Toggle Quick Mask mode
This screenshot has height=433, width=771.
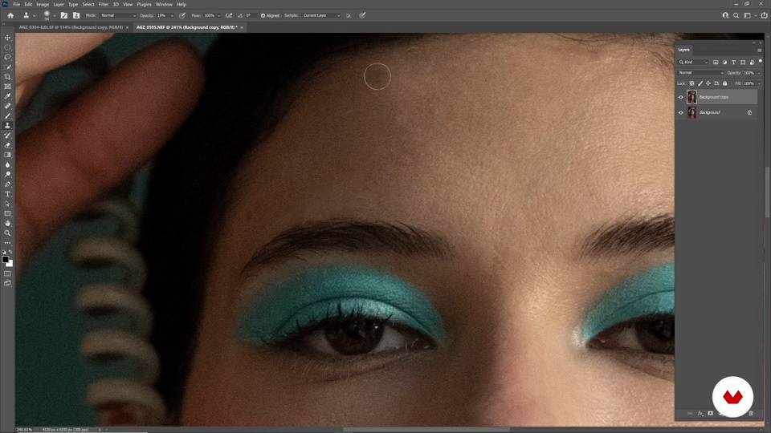coord(7,273)
